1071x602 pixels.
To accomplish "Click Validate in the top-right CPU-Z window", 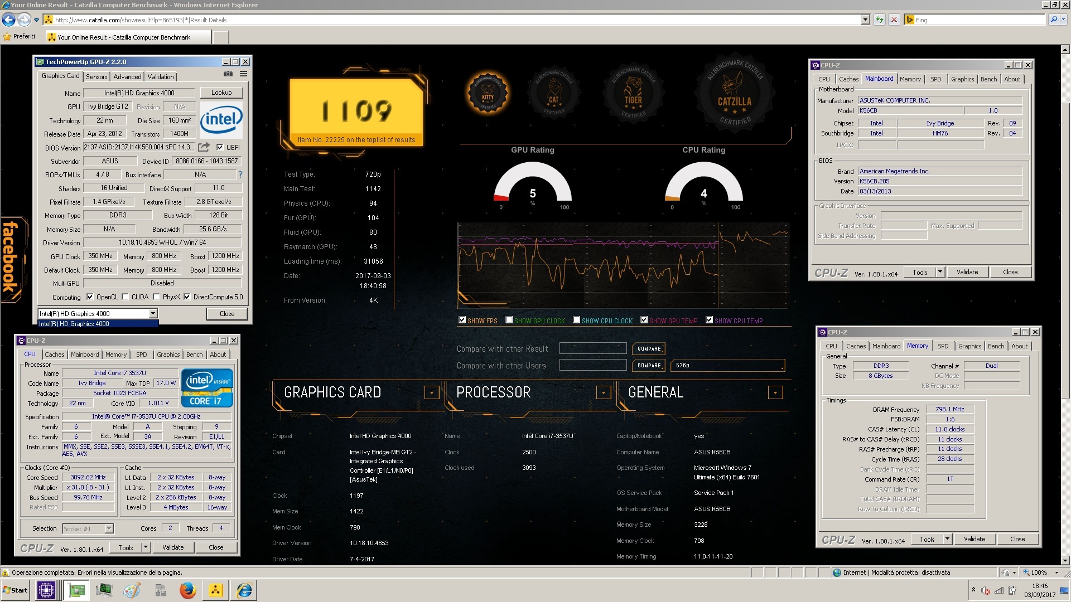I will click(x=967, y=272).
